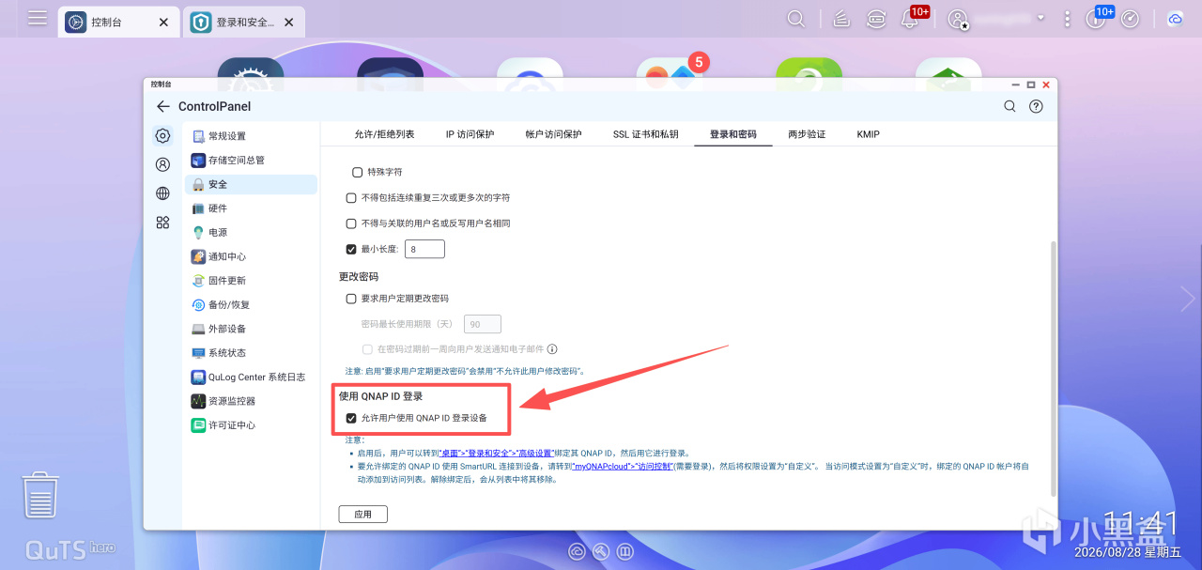
Task: Open QuLog Center 系统日志
Action: pyautogui.click(x=251, y=377)
